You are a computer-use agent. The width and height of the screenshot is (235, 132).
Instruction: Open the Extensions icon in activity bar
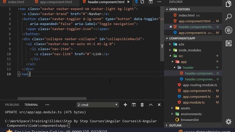pyautogui.click(x=228, y=43)
